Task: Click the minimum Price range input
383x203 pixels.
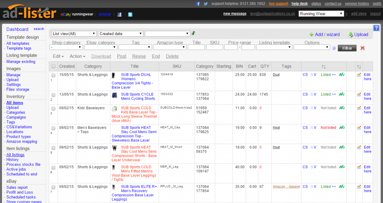Action: click(231, 47)
